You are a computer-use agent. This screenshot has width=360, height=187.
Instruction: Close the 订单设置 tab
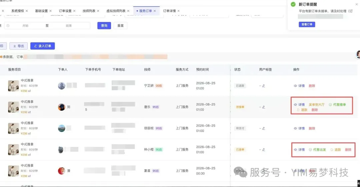click(74, 11)
